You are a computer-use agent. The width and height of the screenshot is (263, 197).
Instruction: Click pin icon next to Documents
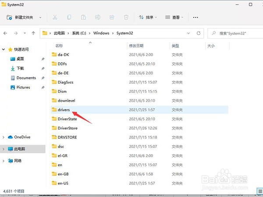pos(43,78)
